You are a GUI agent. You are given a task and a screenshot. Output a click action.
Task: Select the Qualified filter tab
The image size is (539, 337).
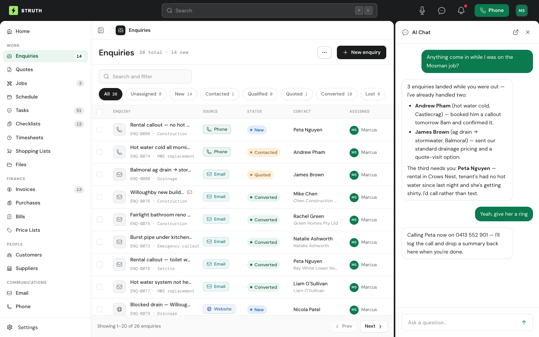point(260,94)
